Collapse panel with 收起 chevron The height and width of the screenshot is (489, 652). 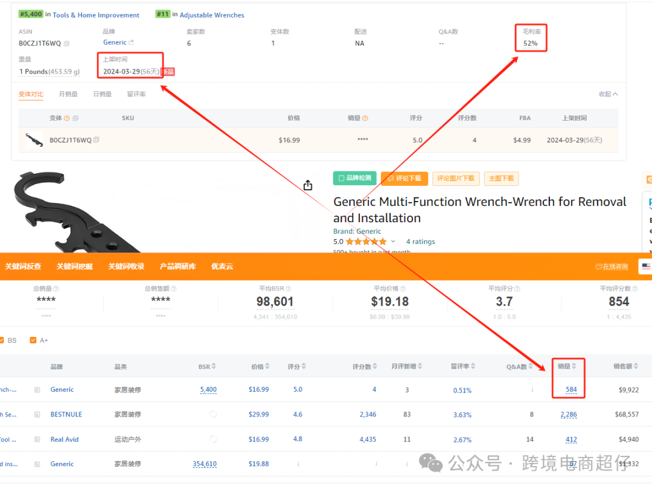[x=615, y=94]
